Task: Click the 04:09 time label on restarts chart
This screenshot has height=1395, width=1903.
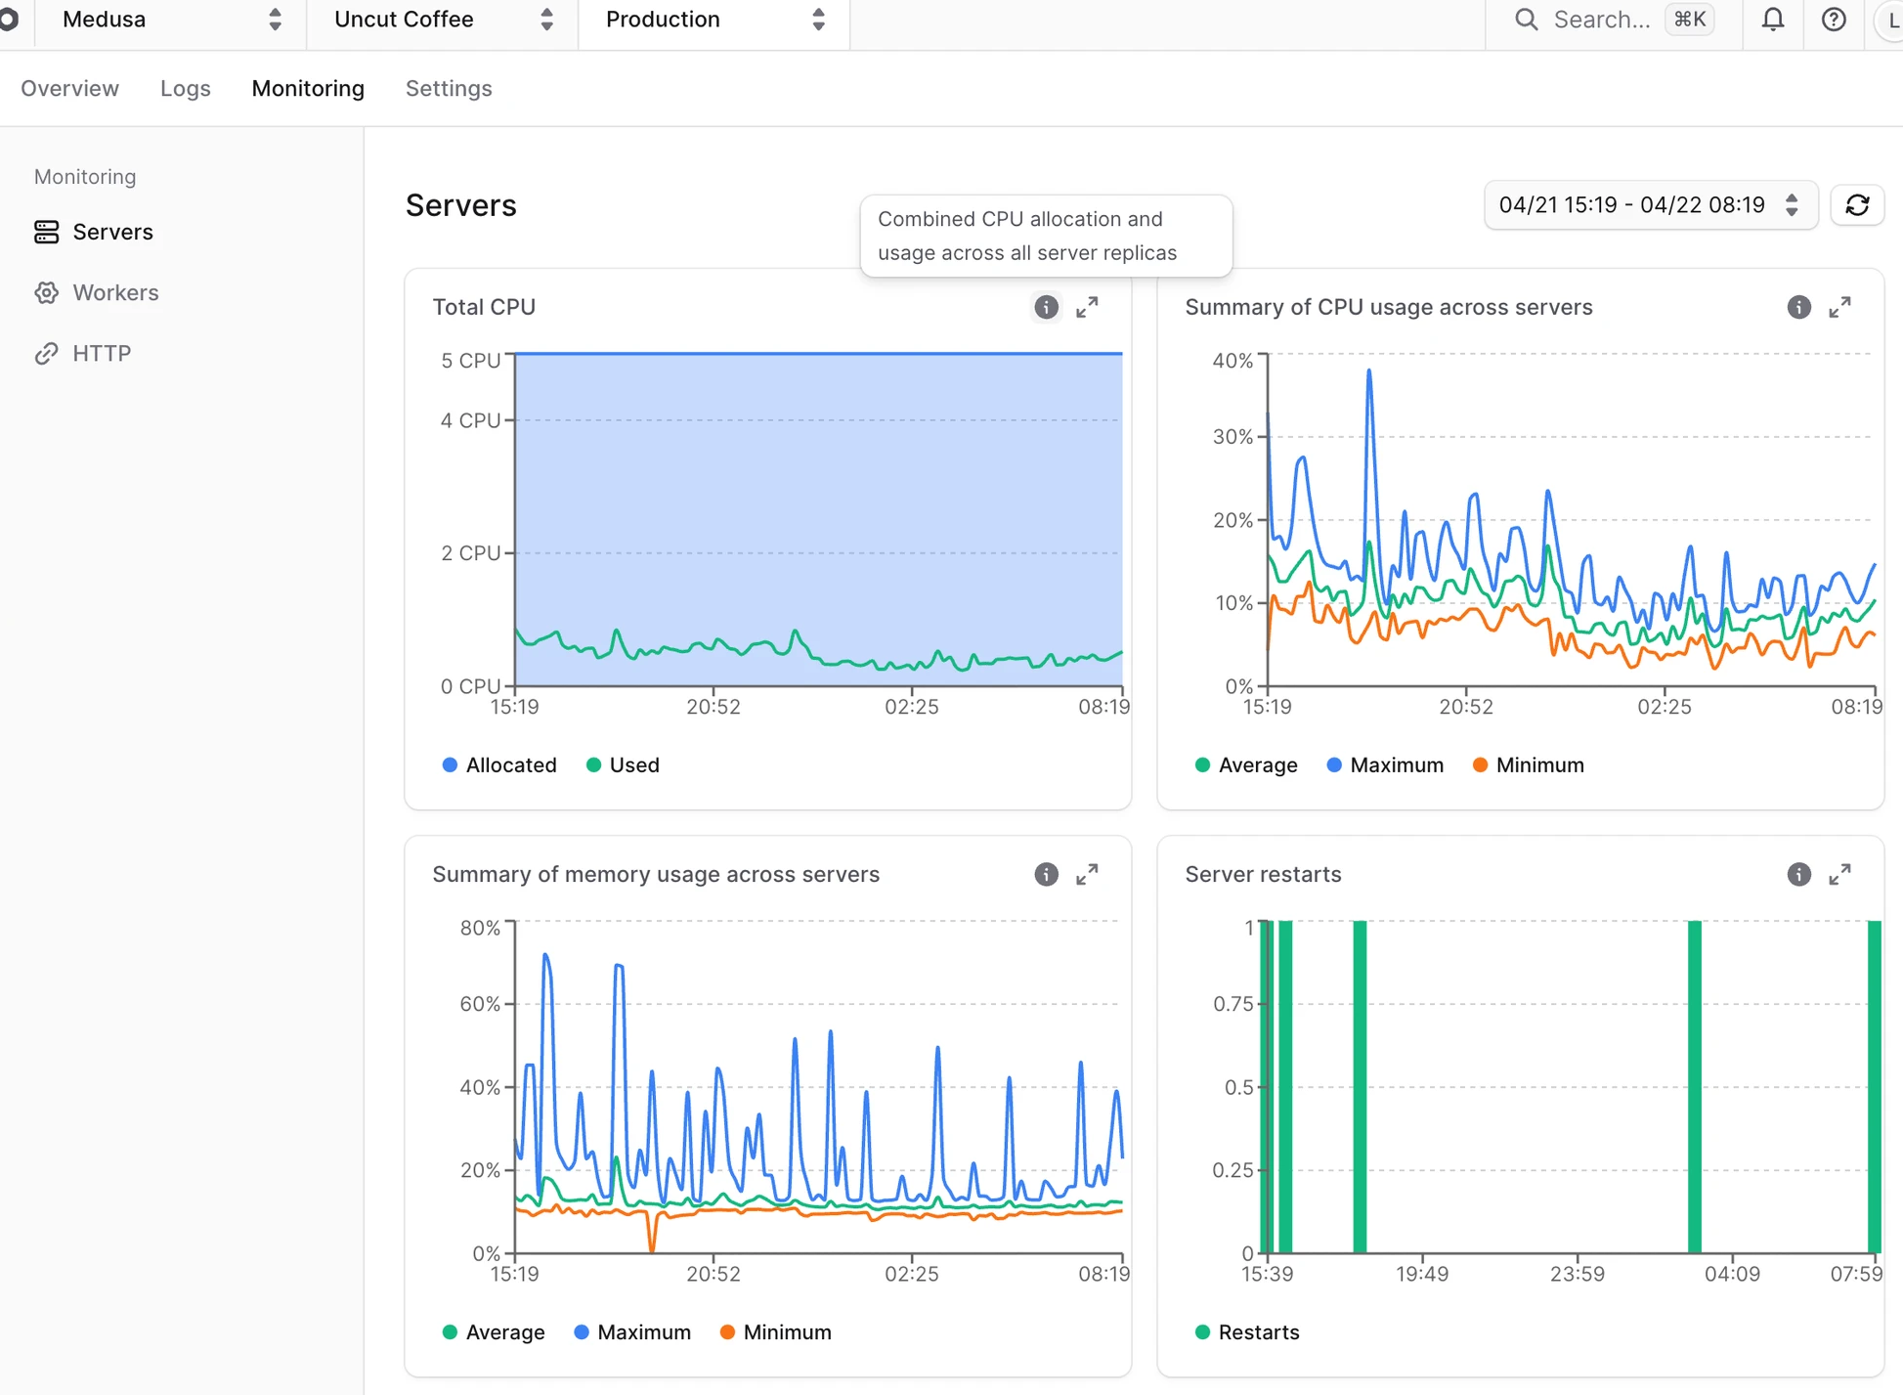Action: tap(1732, 1274)
